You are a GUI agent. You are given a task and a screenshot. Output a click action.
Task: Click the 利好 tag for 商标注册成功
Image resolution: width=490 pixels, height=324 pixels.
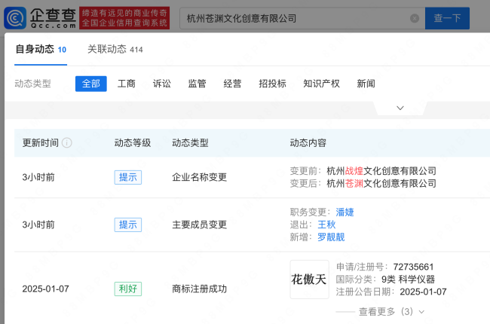pos(128,289)
